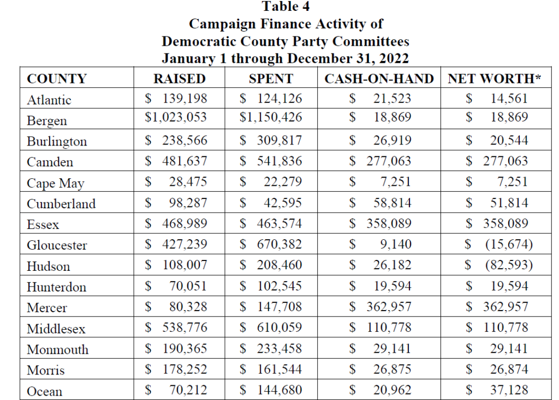Select the Table 4 title text
The width and height of the screenshot is (559, 400).
pyautogui.click(x=286, y=7)
